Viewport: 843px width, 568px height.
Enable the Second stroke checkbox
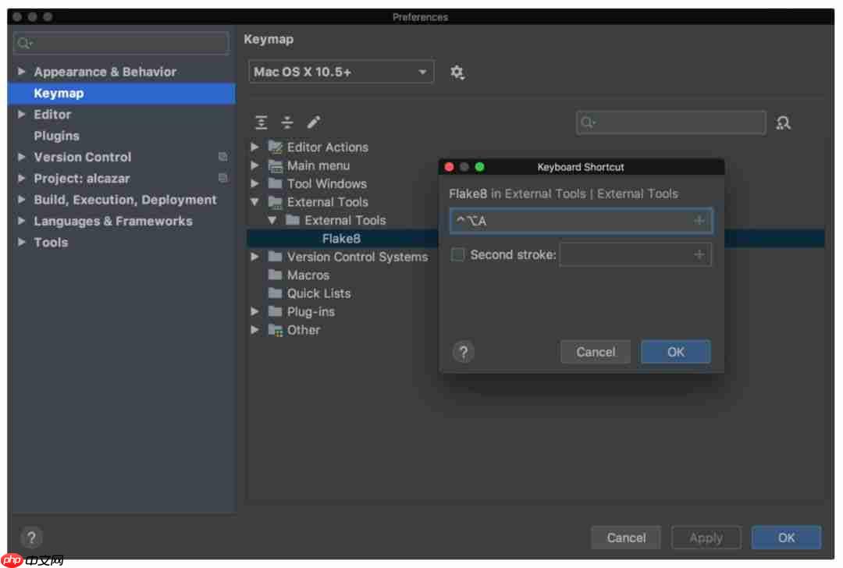pos(457,254)
